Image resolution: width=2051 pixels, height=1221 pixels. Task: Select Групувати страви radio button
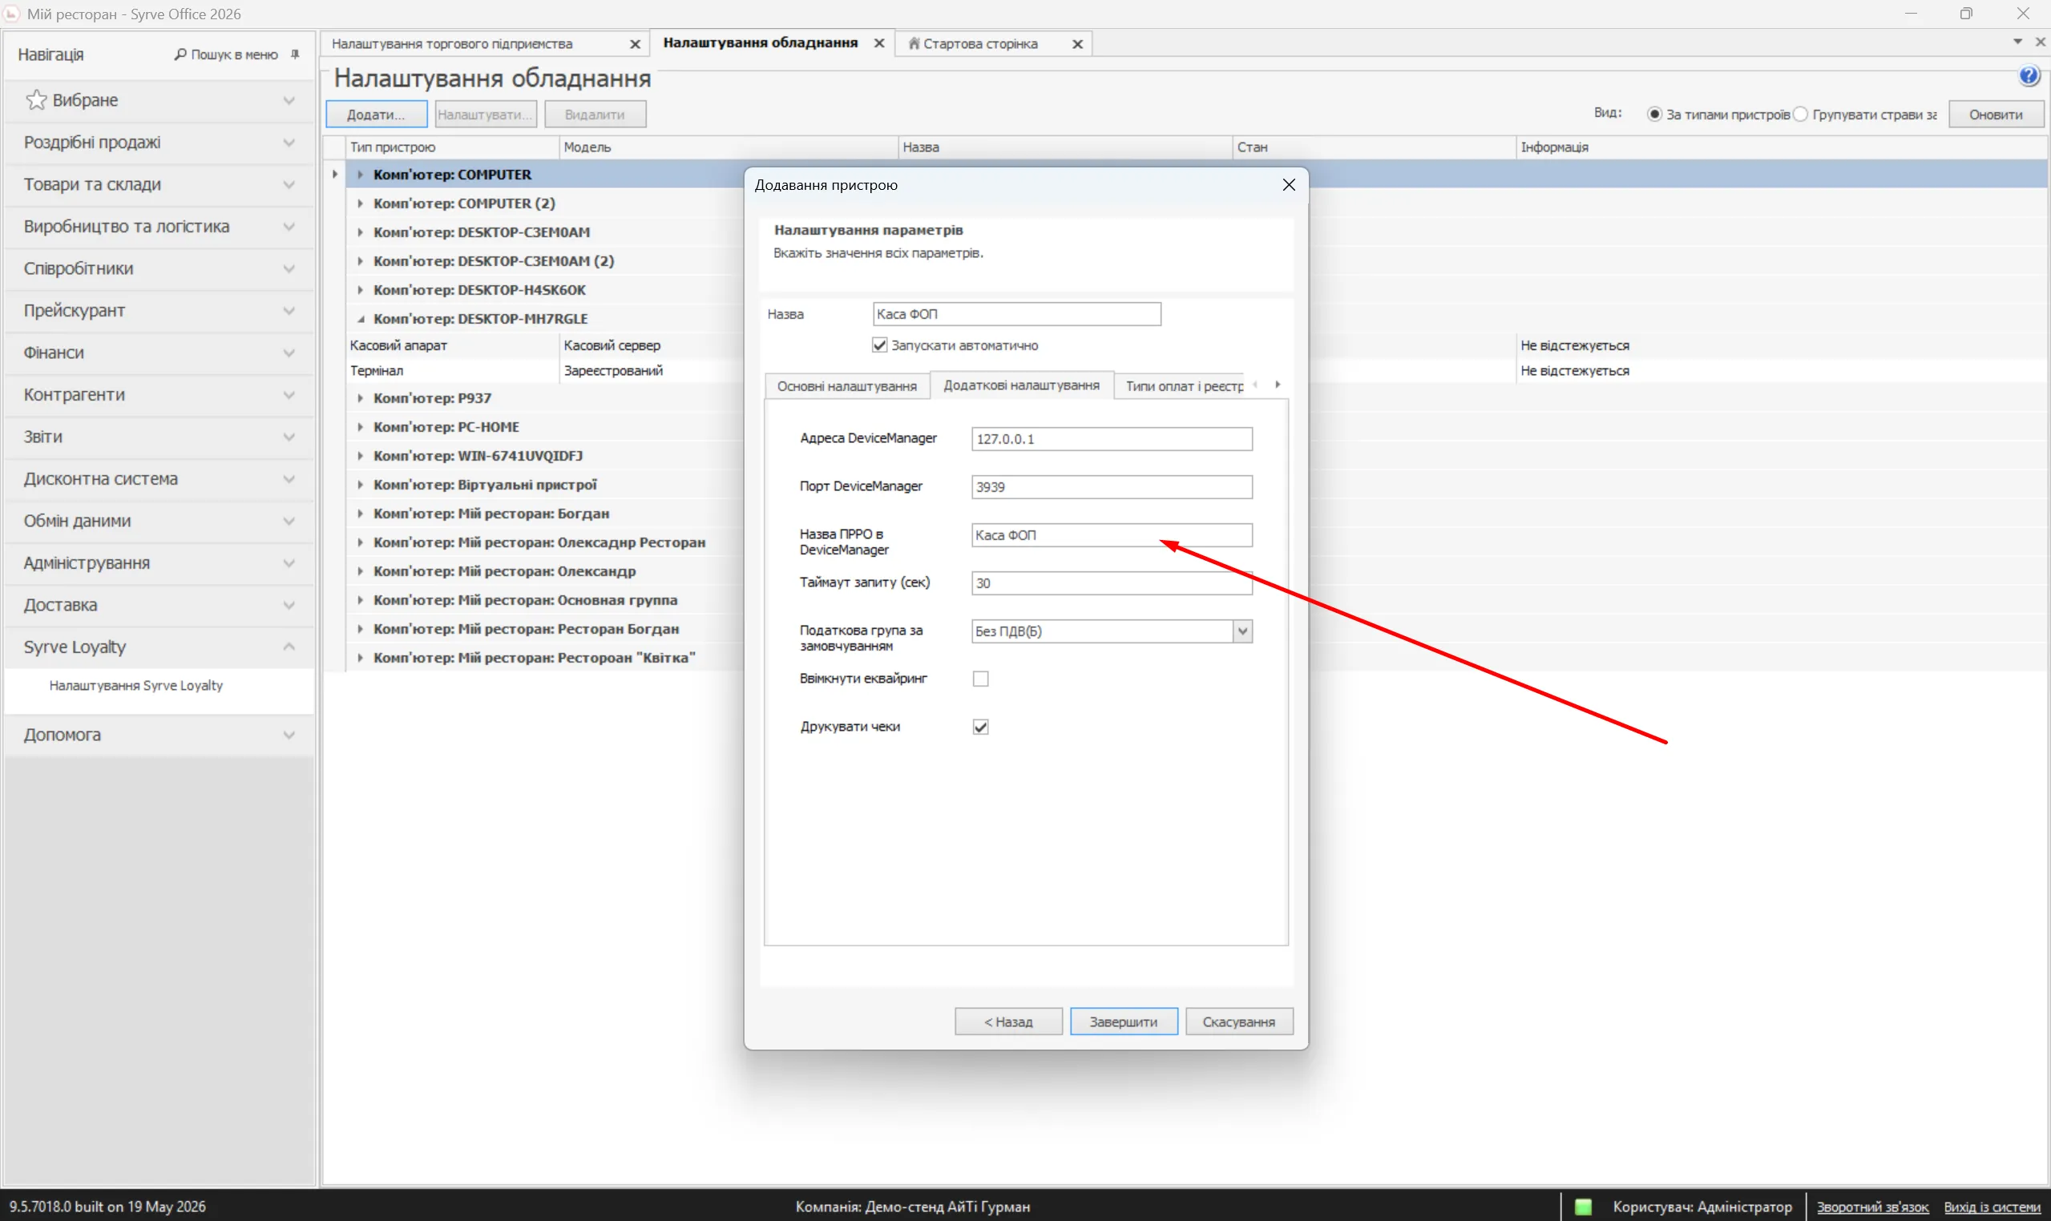point(1800,115)
